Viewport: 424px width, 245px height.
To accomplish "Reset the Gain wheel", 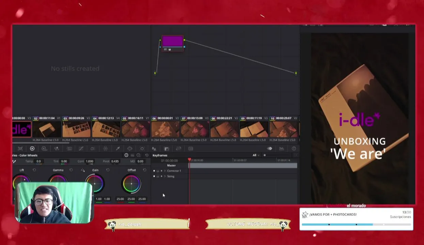I will coord(108,170).
